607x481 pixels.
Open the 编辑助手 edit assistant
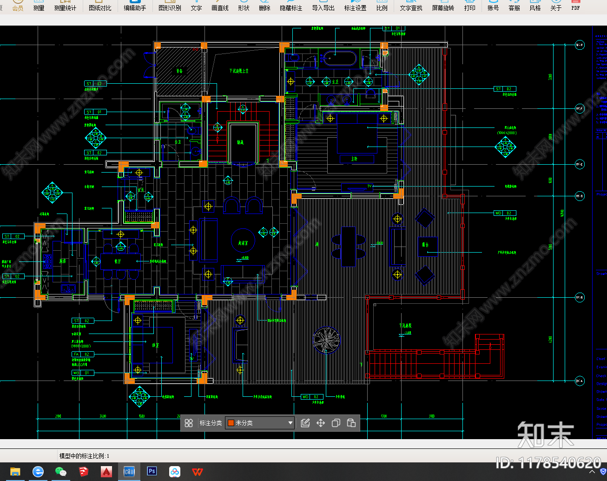click(135, 6)
